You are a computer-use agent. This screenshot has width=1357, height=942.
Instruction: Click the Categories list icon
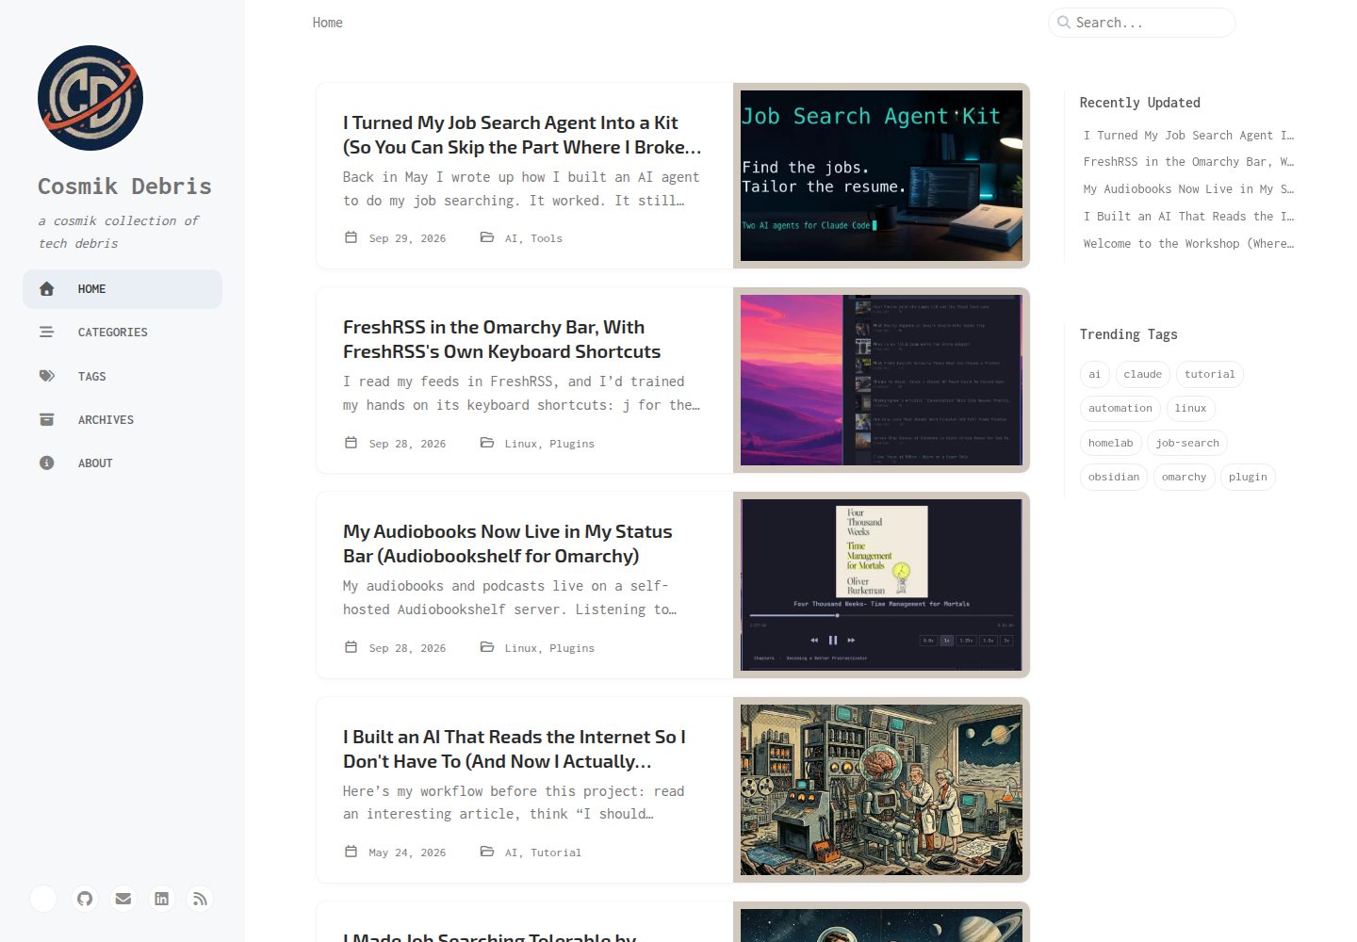(47, 333)
